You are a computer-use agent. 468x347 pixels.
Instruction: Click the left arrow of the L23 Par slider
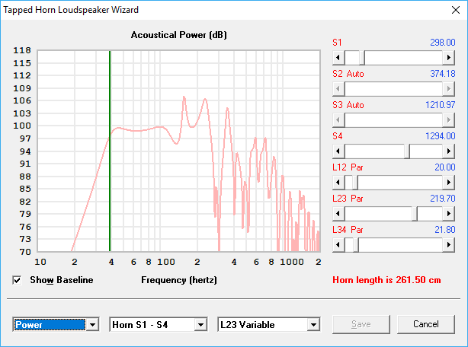pyautogui.click(x=338, y=214)
